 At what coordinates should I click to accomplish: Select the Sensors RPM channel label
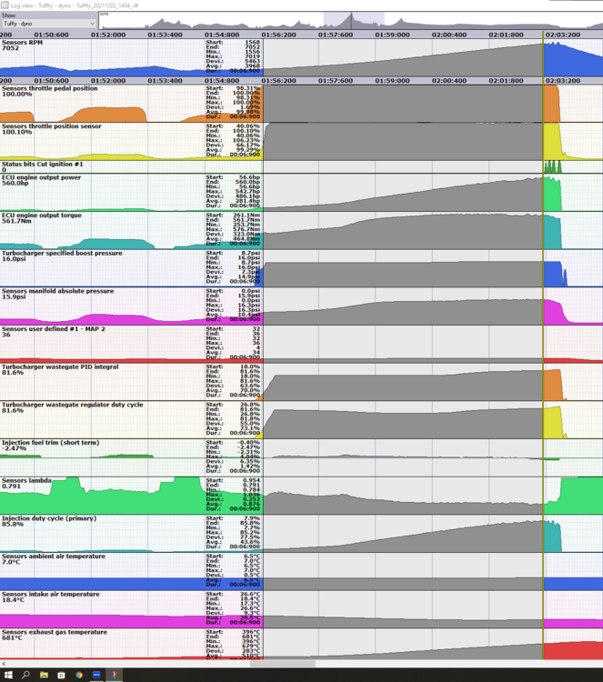[22, 42]
